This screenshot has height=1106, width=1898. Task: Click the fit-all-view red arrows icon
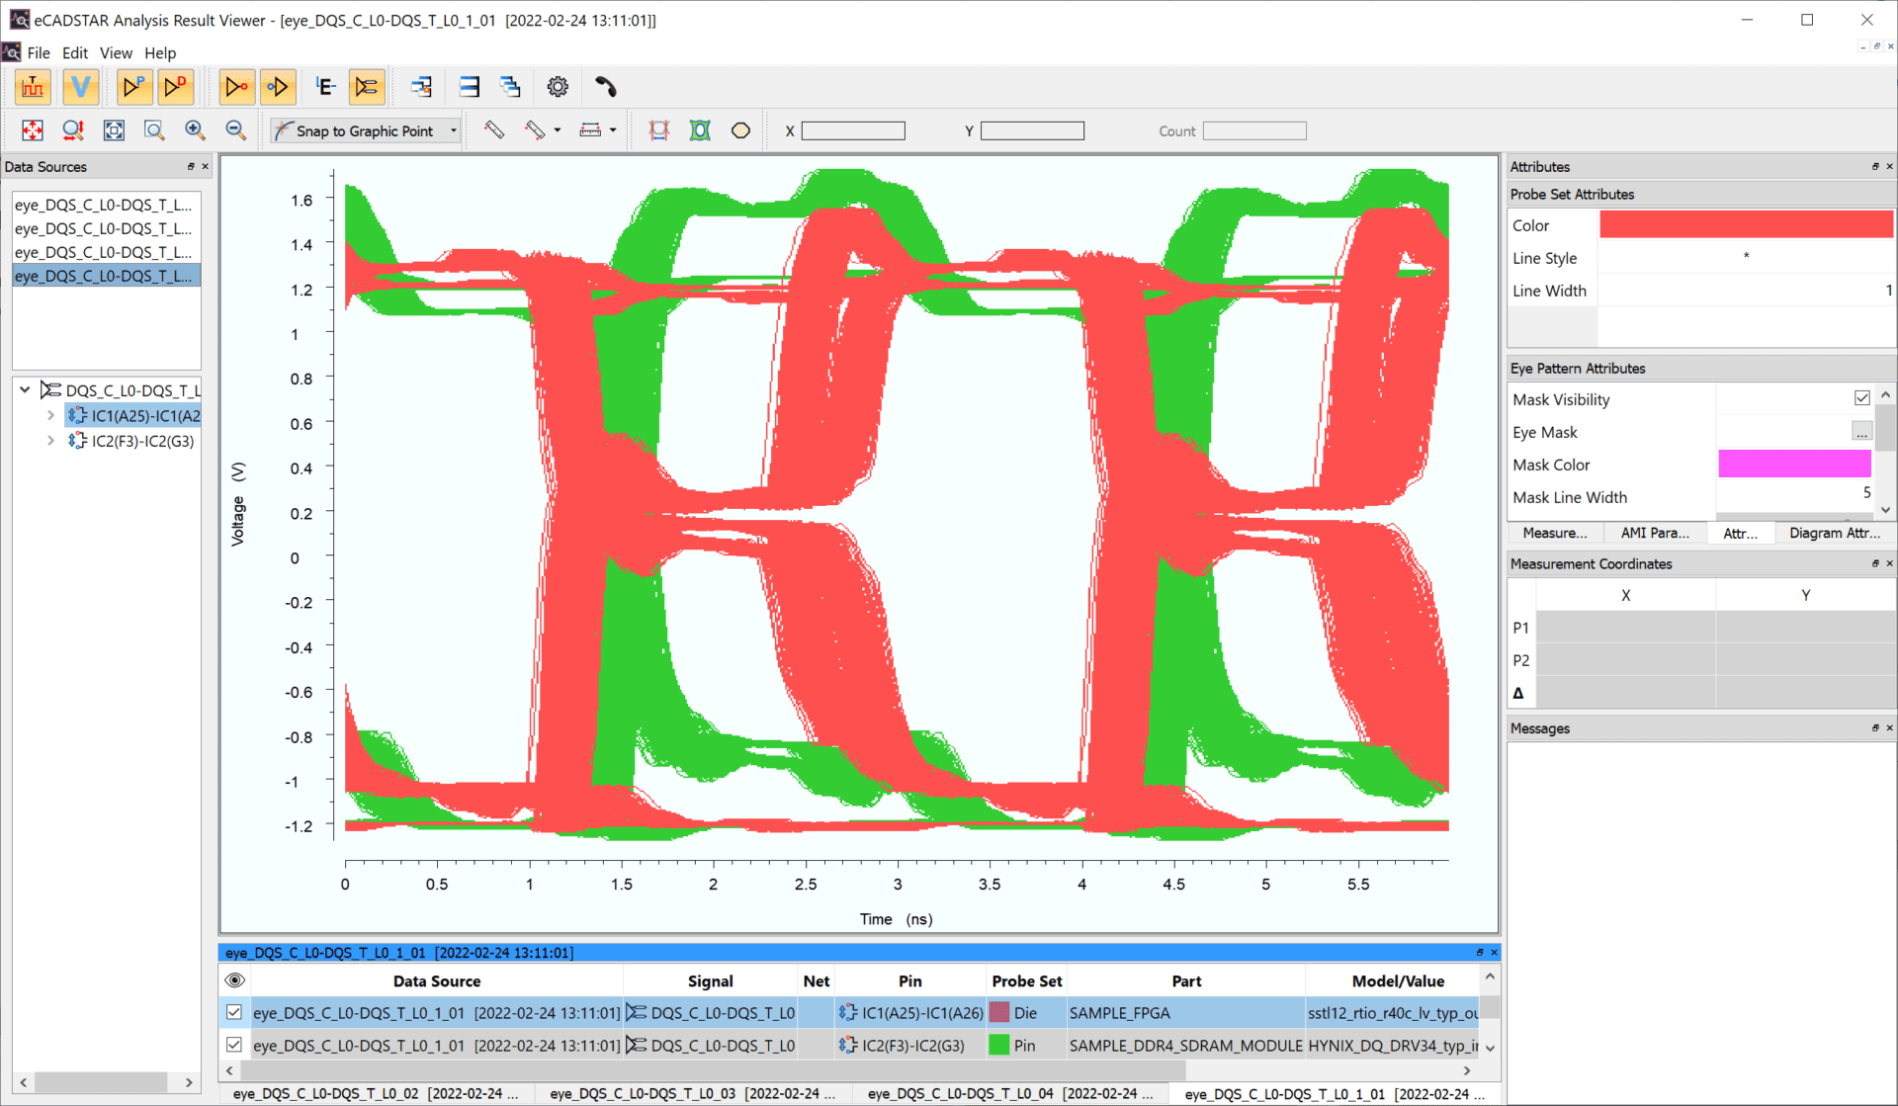pos(33,129)
